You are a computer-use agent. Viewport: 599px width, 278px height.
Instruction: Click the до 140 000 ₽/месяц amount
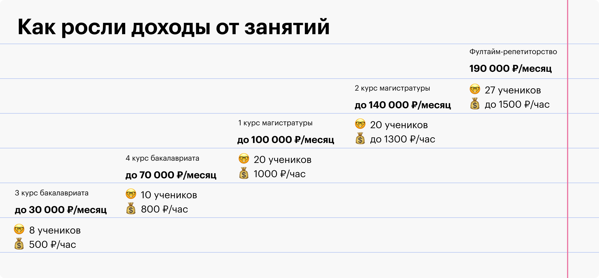point(403,105)
